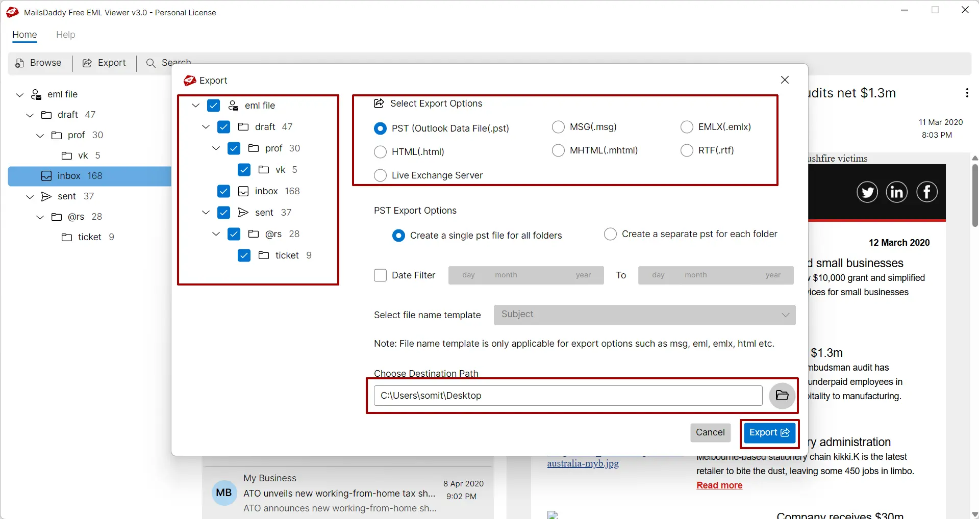
Task: Click the Read more link in the email
Action: click(719, 485)
